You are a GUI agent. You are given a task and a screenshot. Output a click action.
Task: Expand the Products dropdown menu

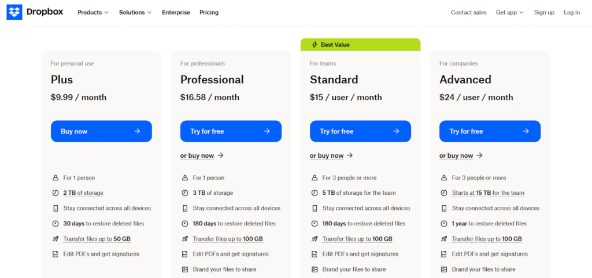coord(93,12)
